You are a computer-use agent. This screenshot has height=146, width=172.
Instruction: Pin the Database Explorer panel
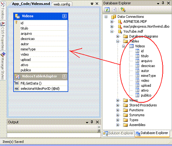(x=163, y=3)
